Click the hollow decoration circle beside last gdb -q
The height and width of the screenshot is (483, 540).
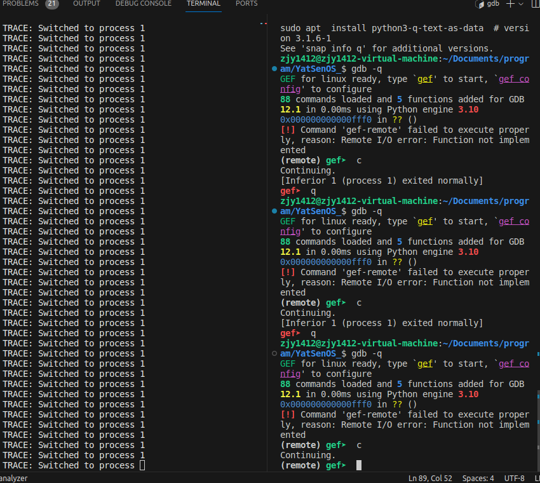(x=274, y=353)
